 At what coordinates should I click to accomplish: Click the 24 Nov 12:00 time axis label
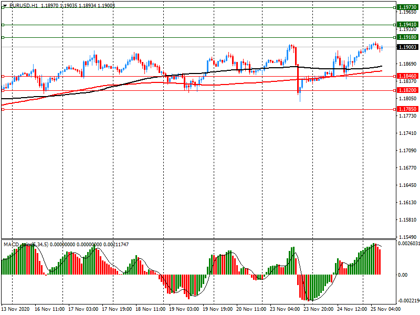(x=352, y=309)
